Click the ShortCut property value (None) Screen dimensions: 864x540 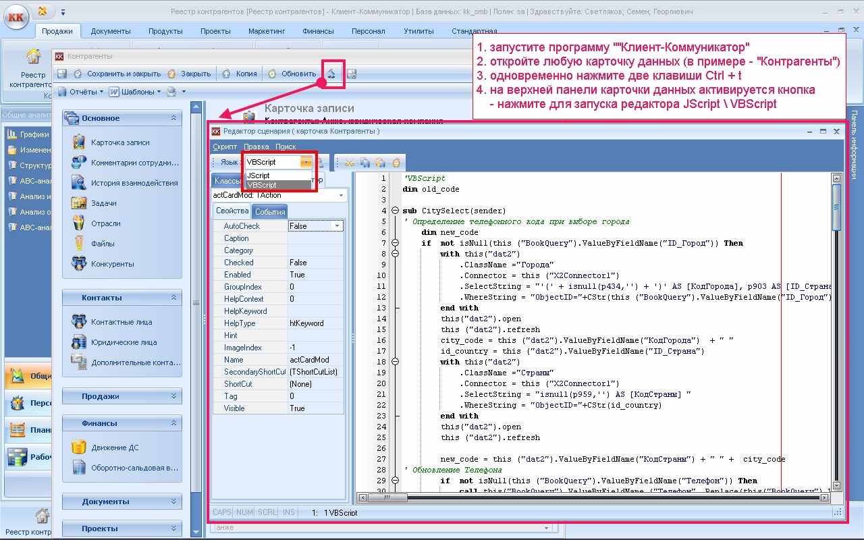(x=315, y=384)
